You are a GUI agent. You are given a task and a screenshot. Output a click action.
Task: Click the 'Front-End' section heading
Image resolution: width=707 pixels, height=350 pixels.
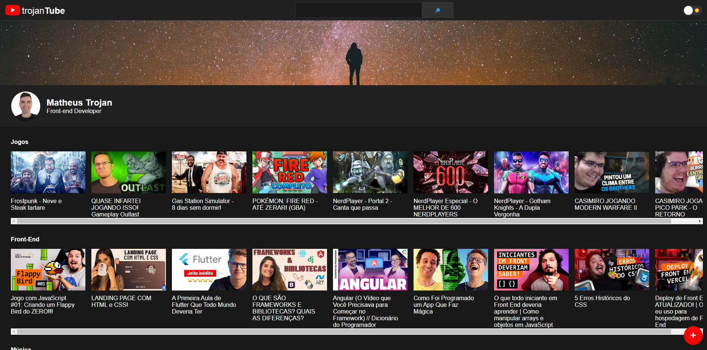click(x=25, y=239)
